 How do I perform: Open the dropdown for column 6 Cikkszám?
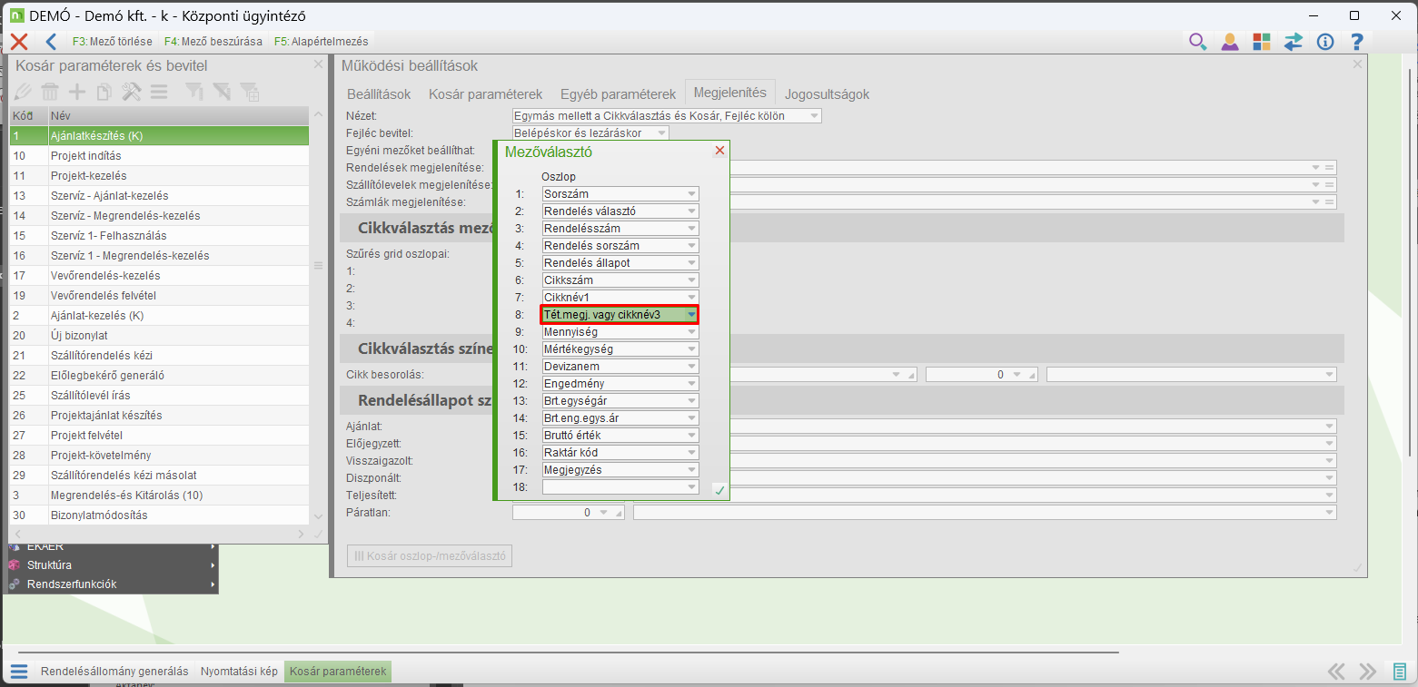692,280
